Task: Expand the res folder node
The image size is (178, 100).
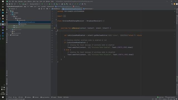Action: pos(11,31)
